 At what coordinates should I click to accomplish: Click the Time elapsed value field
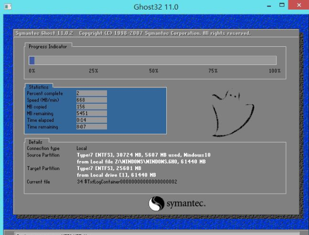(x=91, y=120)
